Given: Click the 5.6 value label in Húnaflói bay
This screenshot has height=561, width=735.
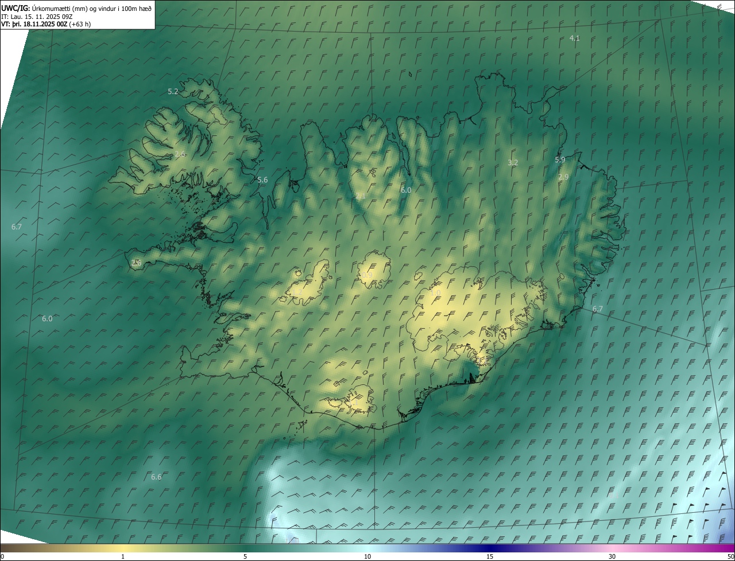Looking at the screenshot, I should point(262,180).
